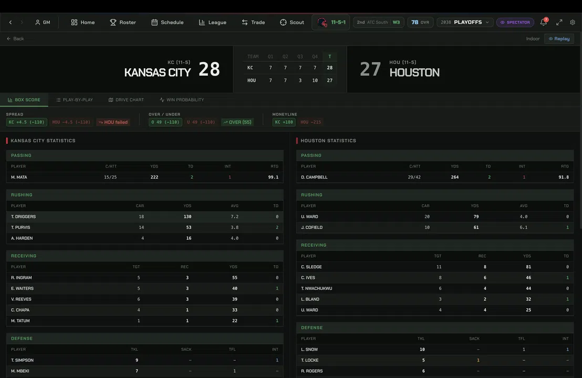
Task: Select receiver C. Chapa
Action: click(x=145, y=310)
